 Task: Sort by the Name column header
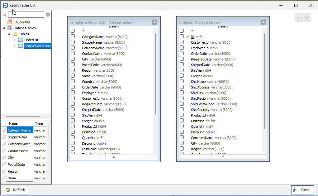tap(13, 123)
